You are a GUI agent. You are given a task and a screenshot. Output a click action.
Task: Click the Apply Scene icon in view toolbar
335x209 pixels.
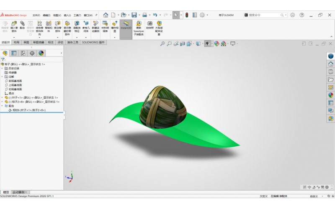(224, 44)
